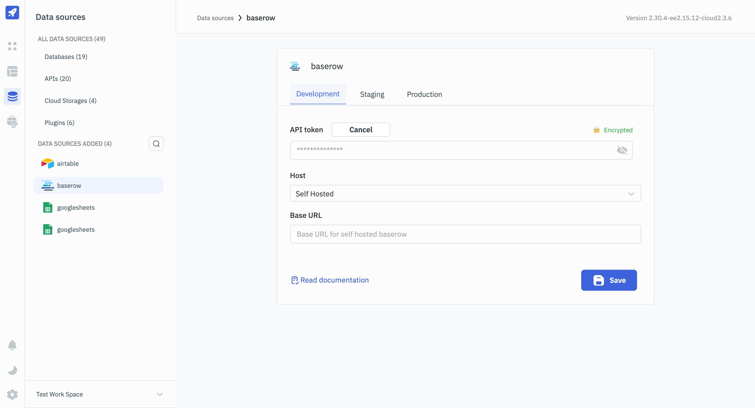Expand the Test Work Space switcher

tap(100, 394)
